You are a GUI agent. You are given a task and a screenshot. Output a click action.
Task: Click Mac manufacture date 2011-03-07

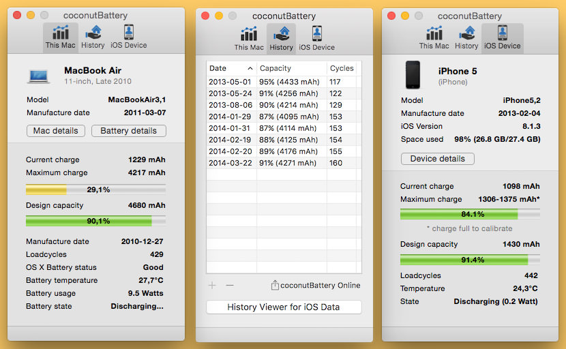tap(145, 112)
